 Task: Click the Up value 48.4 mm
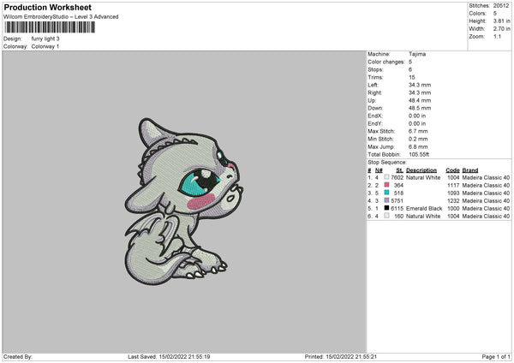pyautogui.click(x=420, y=100)
